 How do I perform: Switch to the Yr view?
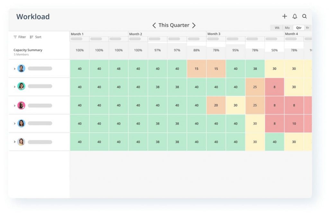pos(307,28)
